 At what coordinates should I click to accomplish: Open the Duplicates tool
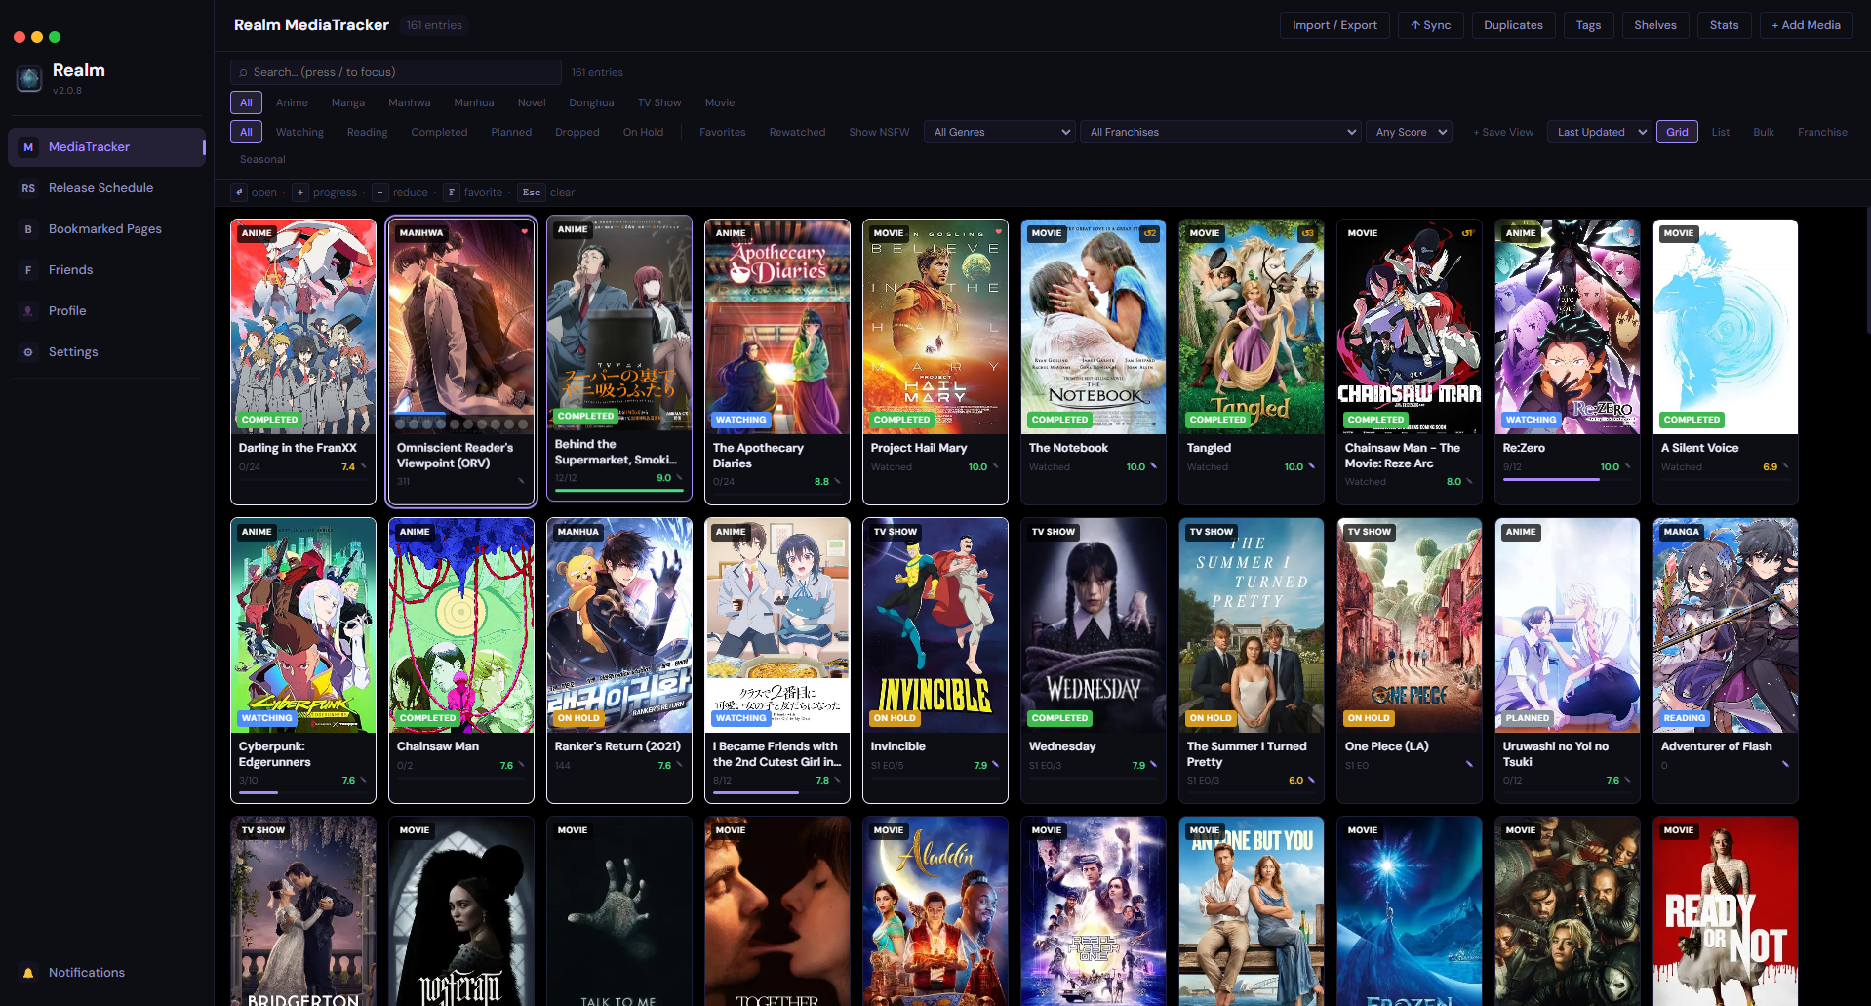click(x=1513, y=25)
